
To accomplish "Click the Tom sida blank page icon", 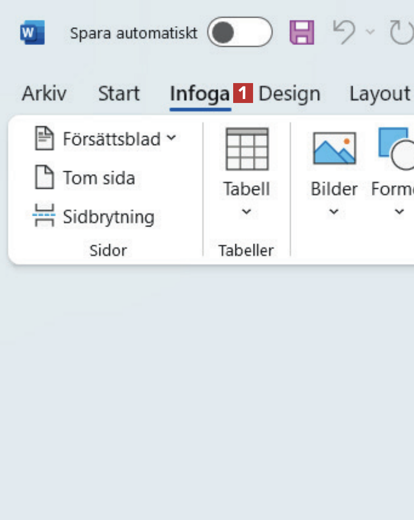I will (x=45, y=178).
